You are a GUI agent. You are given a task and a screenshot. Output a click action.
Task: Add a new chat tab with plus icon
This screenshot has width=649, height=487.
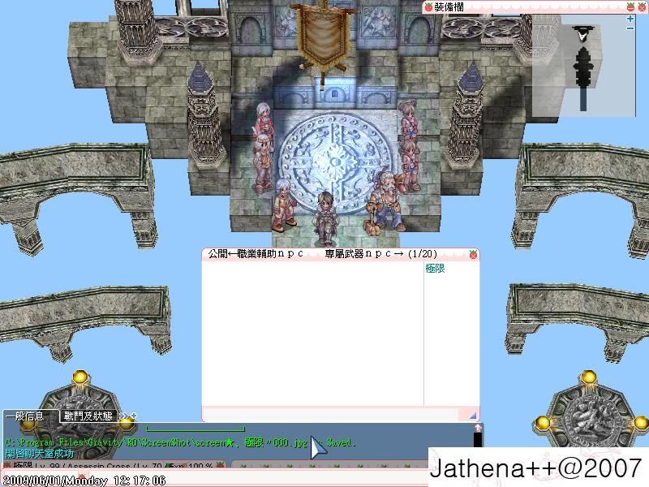(x=133, y=416)
